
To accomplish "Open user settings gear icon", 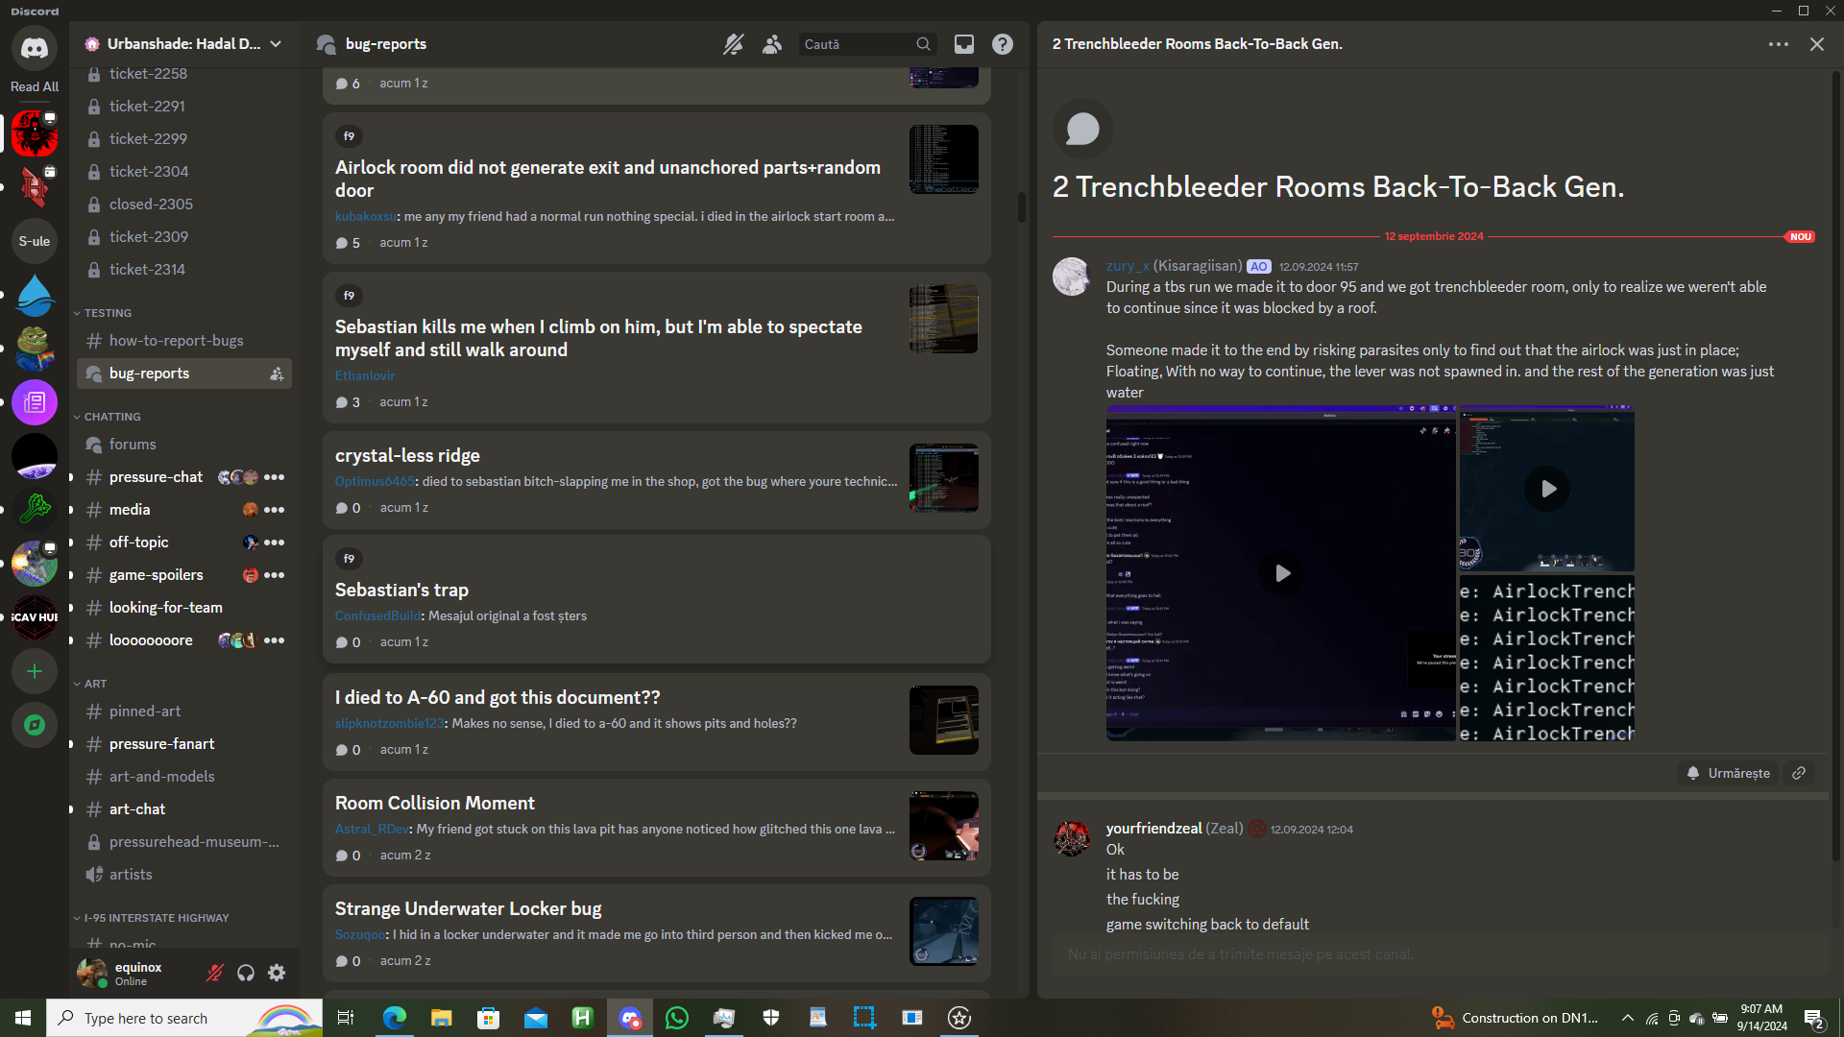I will (277, 973).
